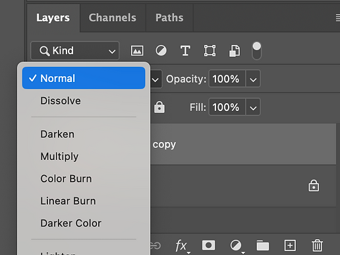This screenshot has width=340, height=255.
Task: Click the lock on the Background layer
Action: coord(314,186)
